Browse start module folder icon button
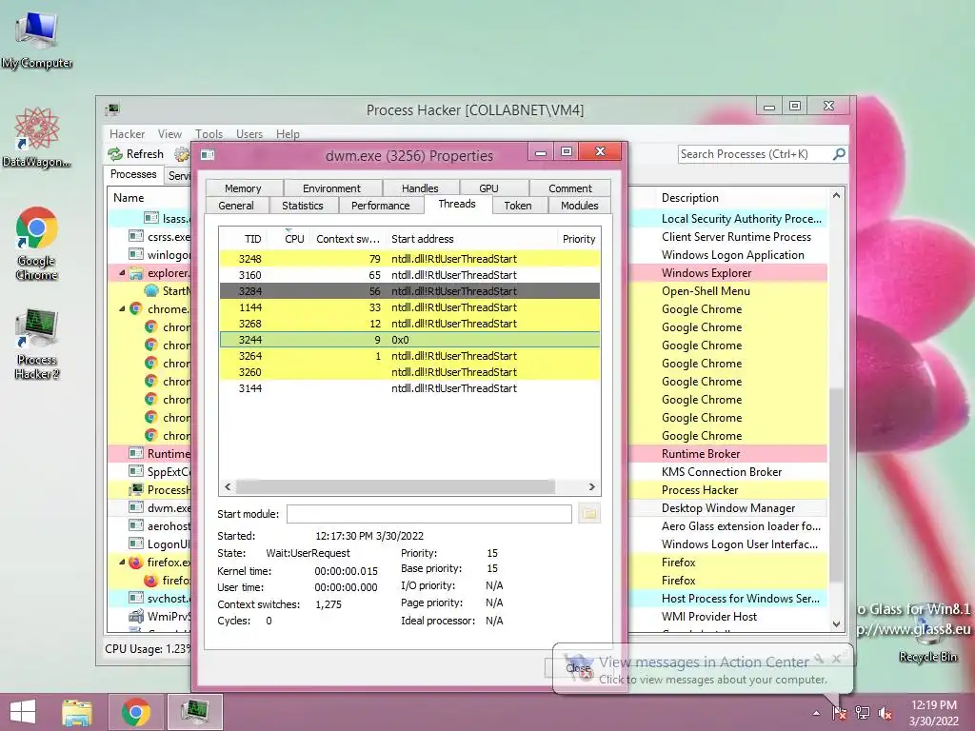This screenshot has width=975, height=731. [x=588, y=513]
